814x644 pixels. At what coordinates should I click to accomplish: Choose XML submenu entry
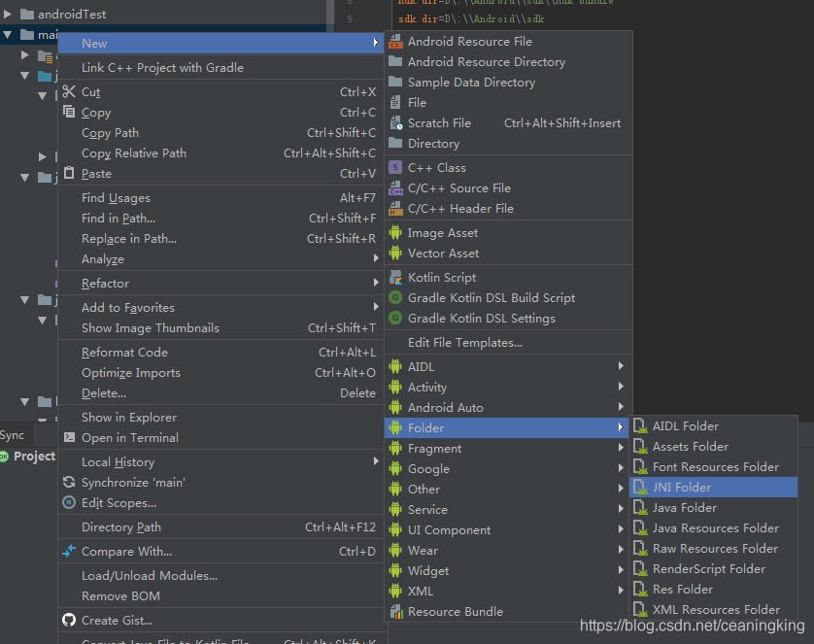coord(508,592)
